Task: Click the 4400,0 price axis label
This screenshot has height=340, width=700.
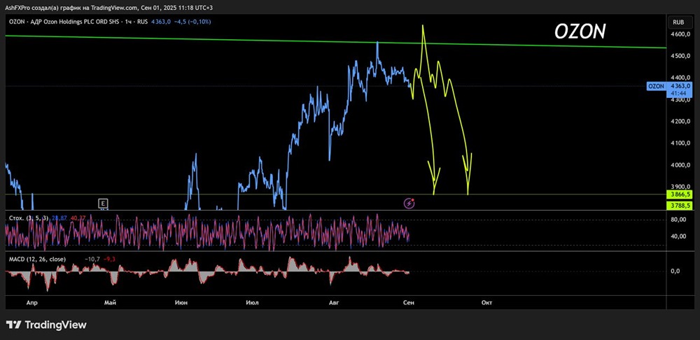Action: (680, 78)
